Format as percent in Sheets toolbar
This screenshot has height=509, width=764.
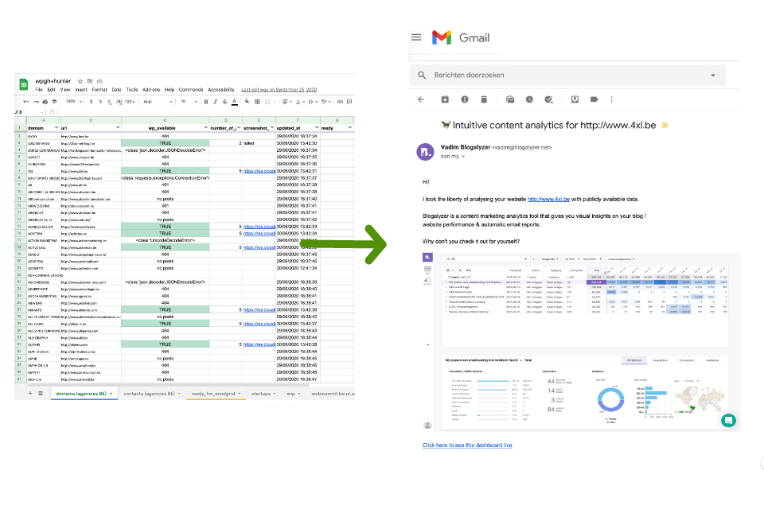tap(100, 102)
